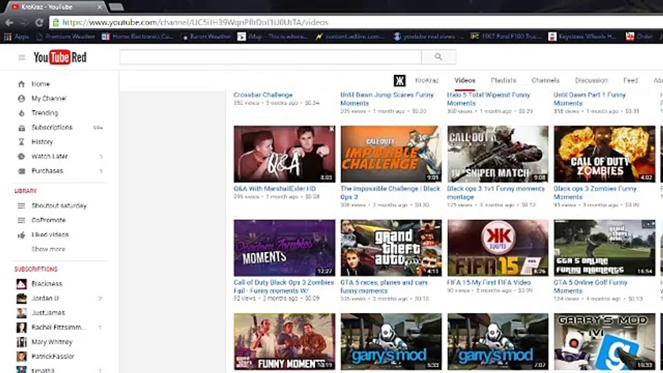Viewport: 663px width, 373px height.
Task: Click the Liked videos thumbs-up icon
Action: coord(21,235)
